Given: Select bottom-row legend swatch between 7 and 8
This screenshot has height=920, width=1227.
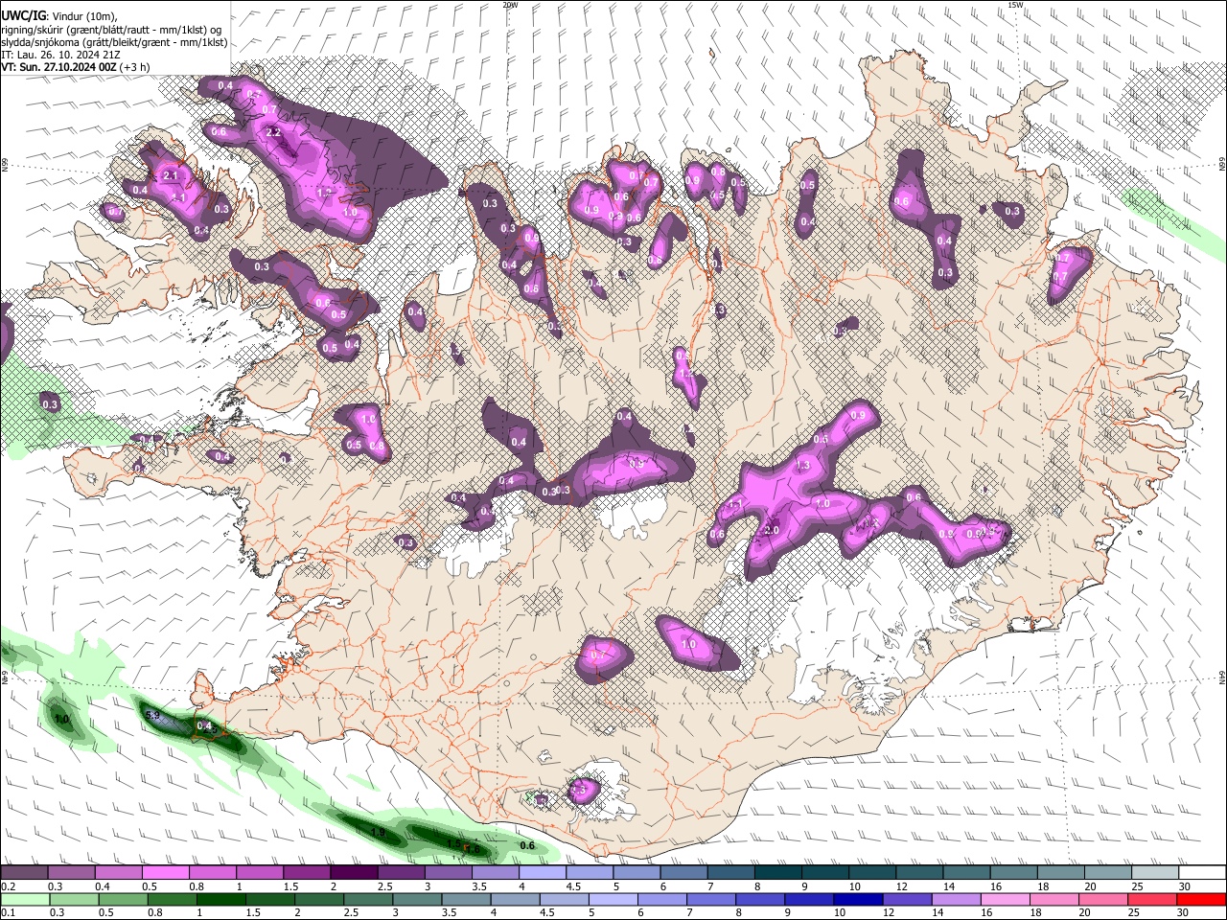Looking at the screenshot, I should coord(712,899).
